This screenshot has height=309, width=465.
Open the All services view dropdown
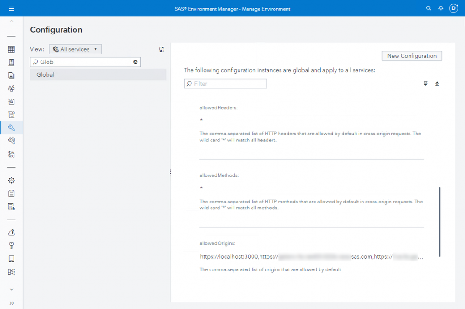(x=75, y=49)
